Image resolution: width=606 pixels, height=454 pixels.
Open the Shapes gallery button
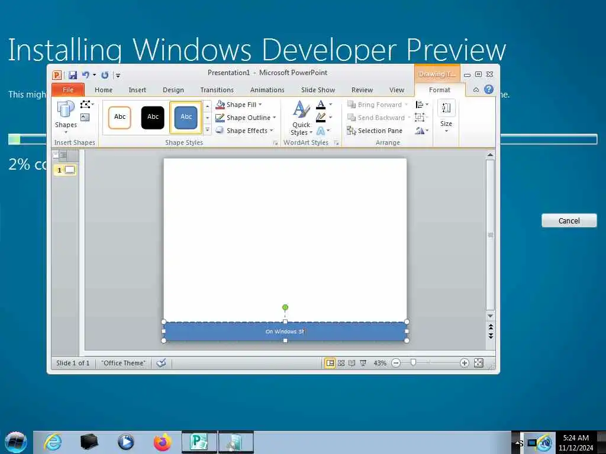click(x=66, y=116)
